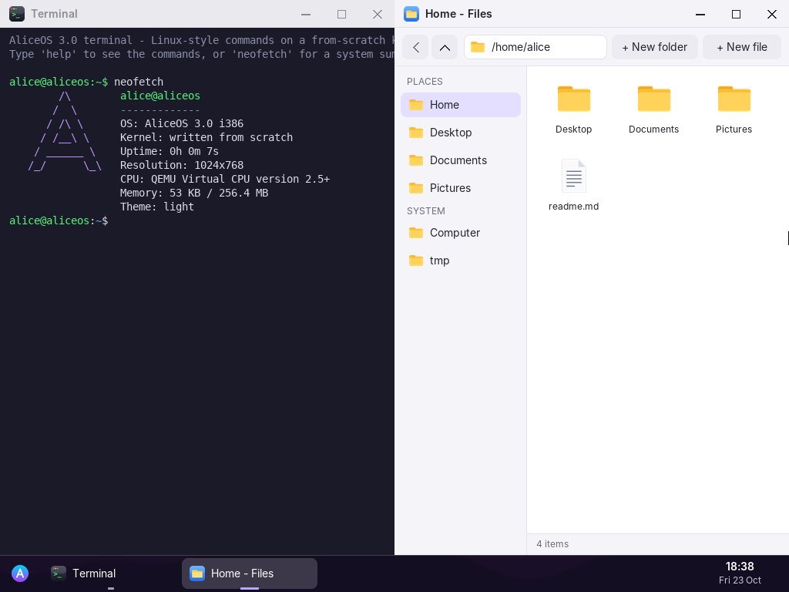The width and height of the screenshot is (789, 592).
Task: Select Documents in the Places sidebar
Action: (x=461, y=160)
